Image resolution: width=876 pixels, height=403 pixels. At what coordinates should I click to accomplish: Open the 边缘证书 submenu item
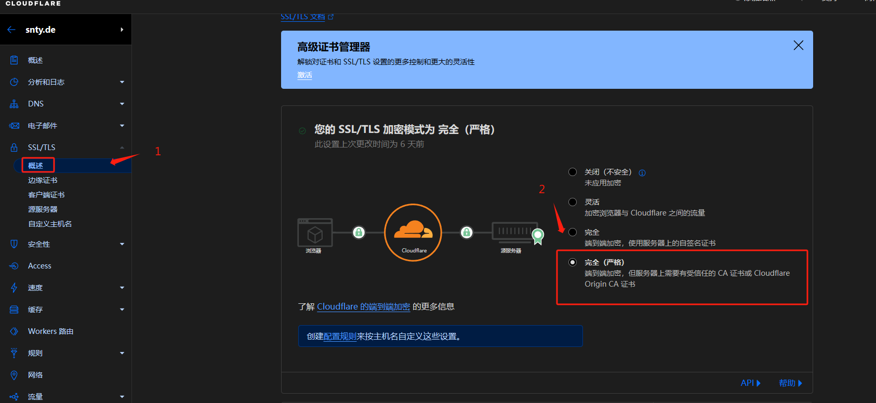click(x=43, y=180)
